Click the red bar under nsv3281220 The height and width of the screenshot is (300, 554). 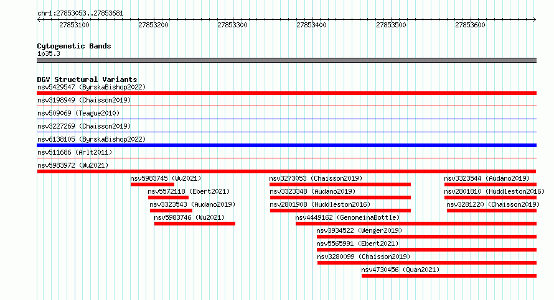tap(492, 211)
